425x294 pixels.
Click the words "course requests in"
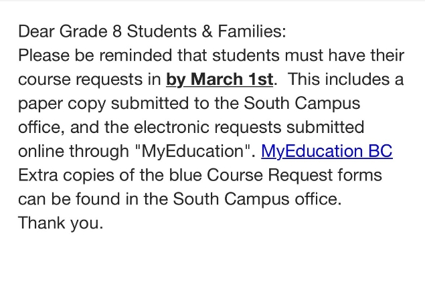pos(90,80)
